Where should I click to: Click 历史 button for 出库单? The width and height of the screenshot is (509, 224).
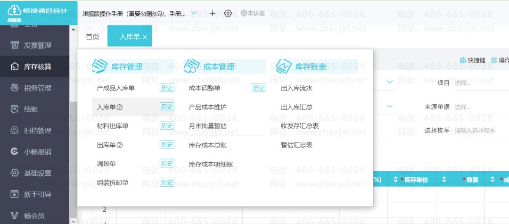pos(167,144)
